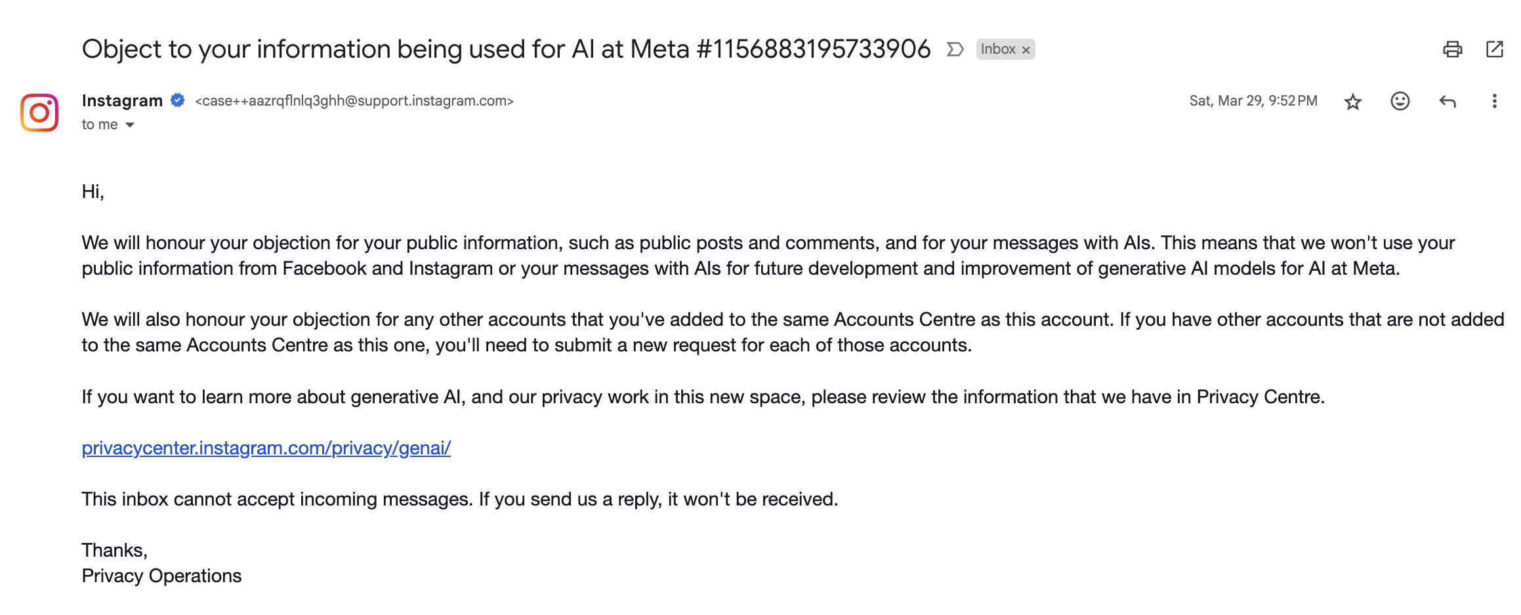This screenshot has width=1521, height=615.
Task: Click the 'Hi,' greeting line
Action: pyautogui.click(x=93, y=191)
